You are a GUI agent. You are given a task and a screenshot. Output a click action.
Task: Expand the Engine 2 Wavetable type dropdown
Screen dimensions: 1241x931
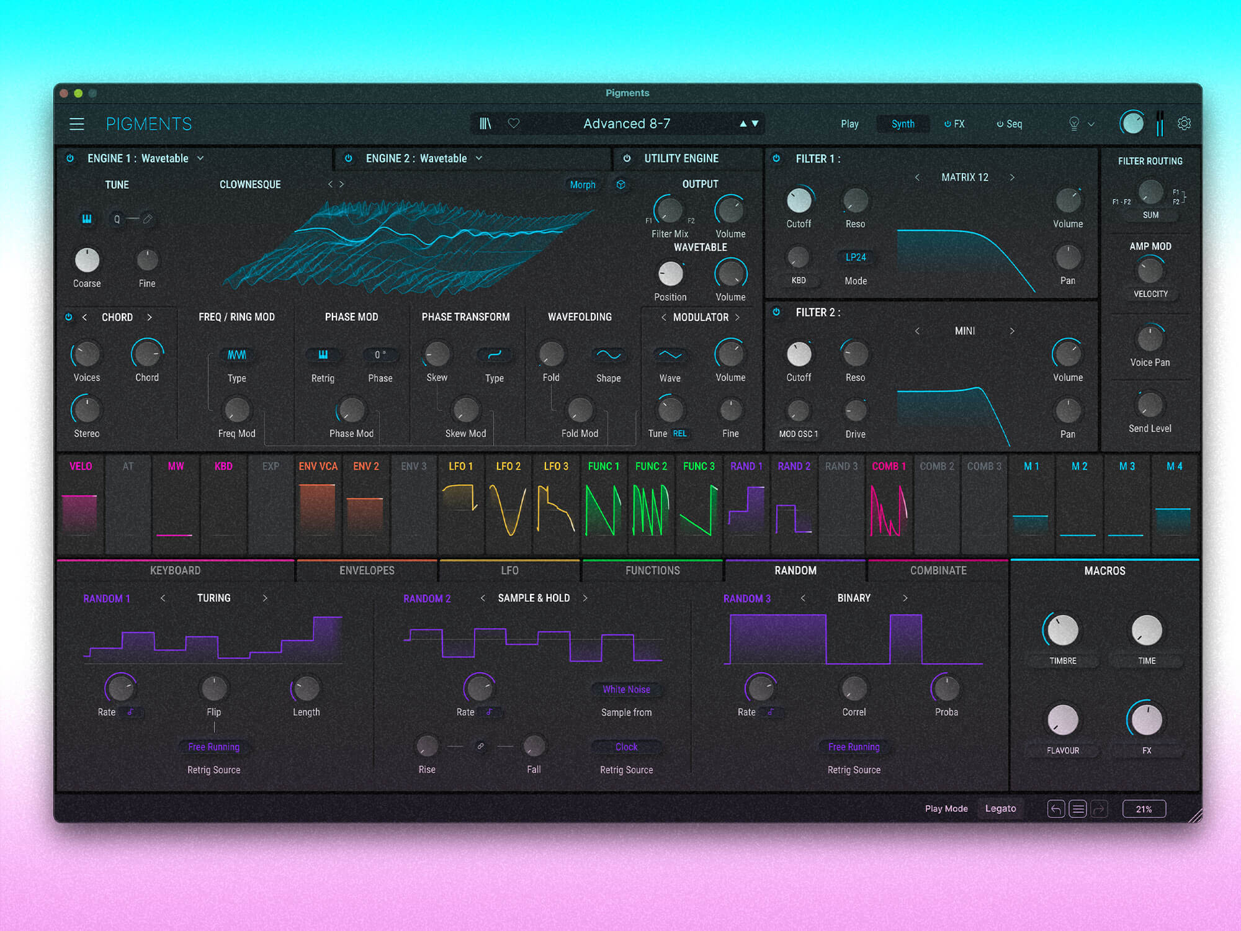tap(479, 158)
